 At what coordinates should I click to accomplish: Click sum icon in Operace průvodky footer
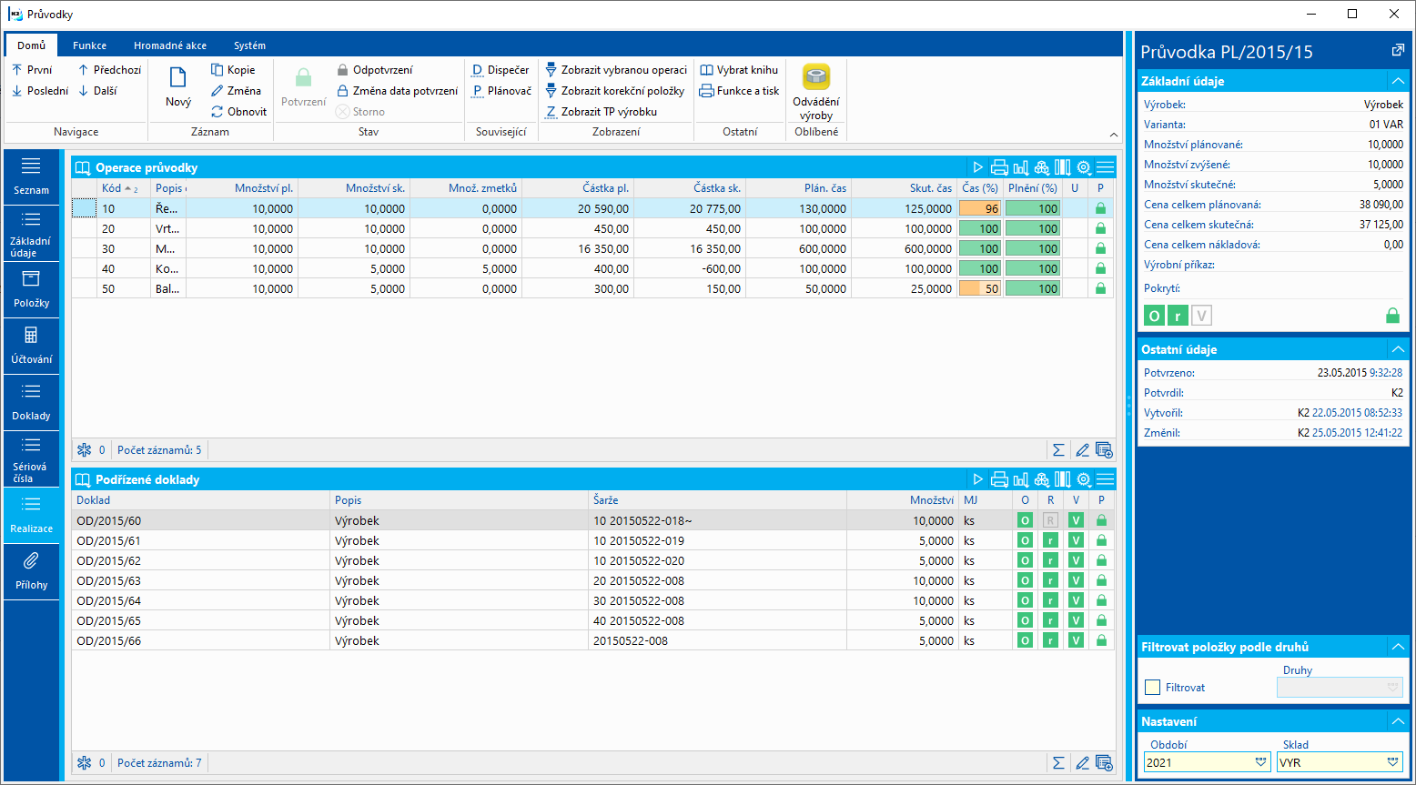[1058, 450]
